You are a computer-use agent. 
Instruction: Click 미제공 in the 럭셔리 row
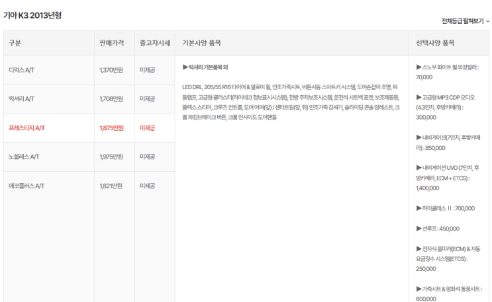pos(148,99)
